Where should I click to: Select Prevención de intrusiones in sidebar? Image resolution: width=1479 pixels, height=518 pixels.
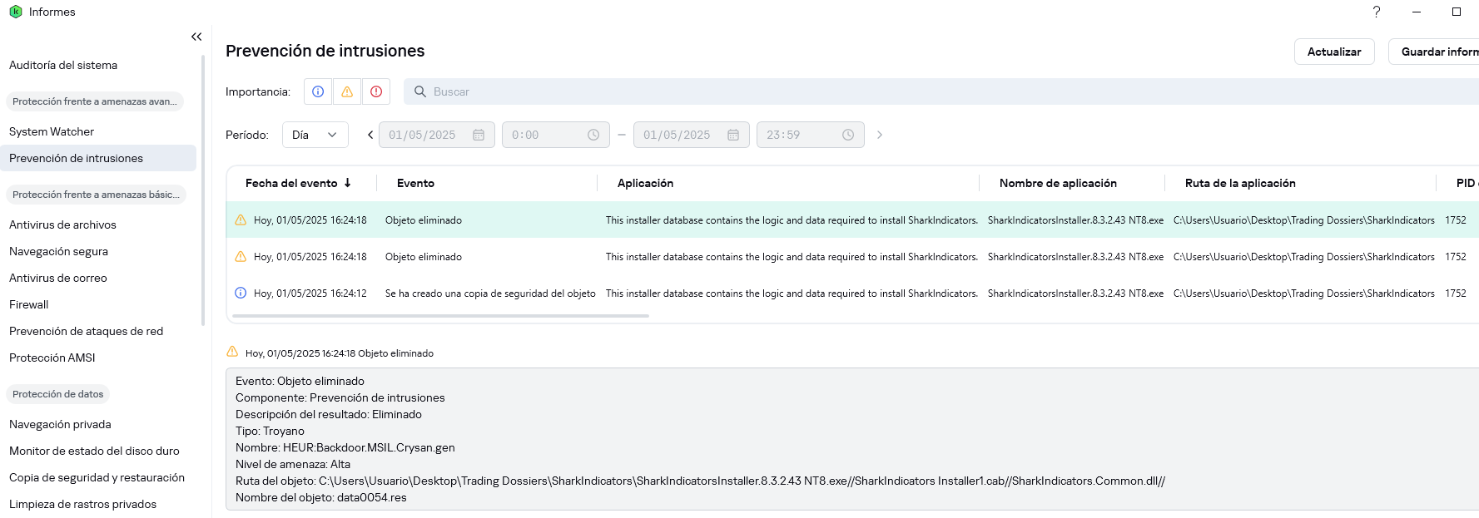[98, 158]
